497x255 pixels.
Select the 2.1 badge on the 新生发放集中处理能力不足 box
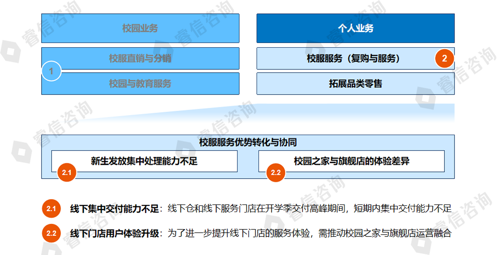pyautogui.click(x=67, y=172)
